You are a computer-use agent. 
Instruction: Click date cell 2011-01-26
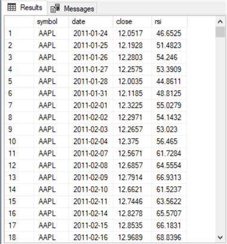[91, 57]
